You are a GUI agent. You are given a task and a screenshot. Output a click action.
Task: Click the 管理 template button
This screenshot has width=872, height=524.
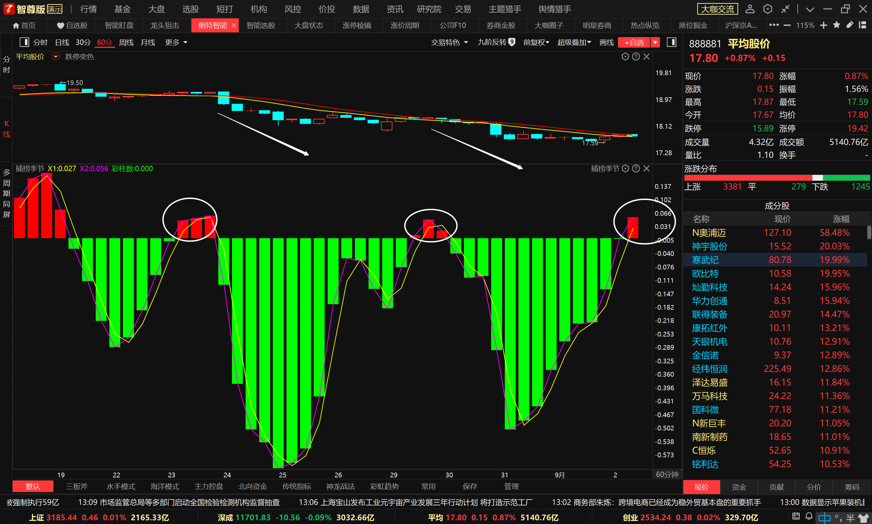click(x=511, y=487)
